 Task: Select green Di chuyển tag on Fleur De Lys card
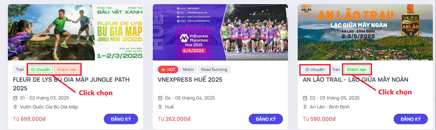(x=41, y=70)
